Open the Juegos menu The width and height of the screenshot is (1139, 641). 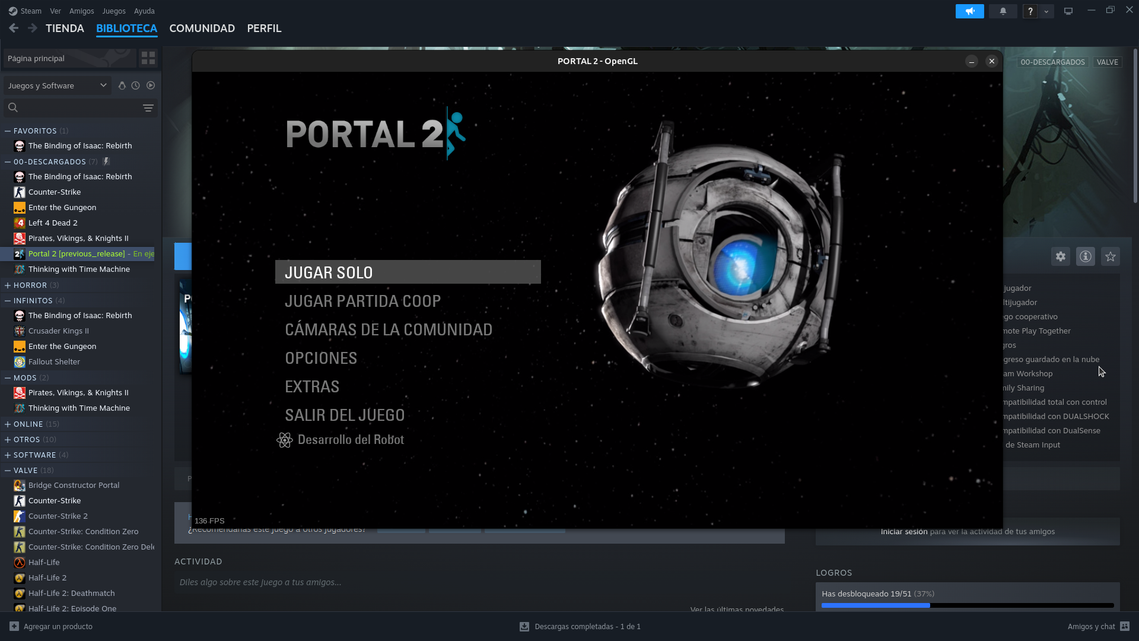point(113,11)
